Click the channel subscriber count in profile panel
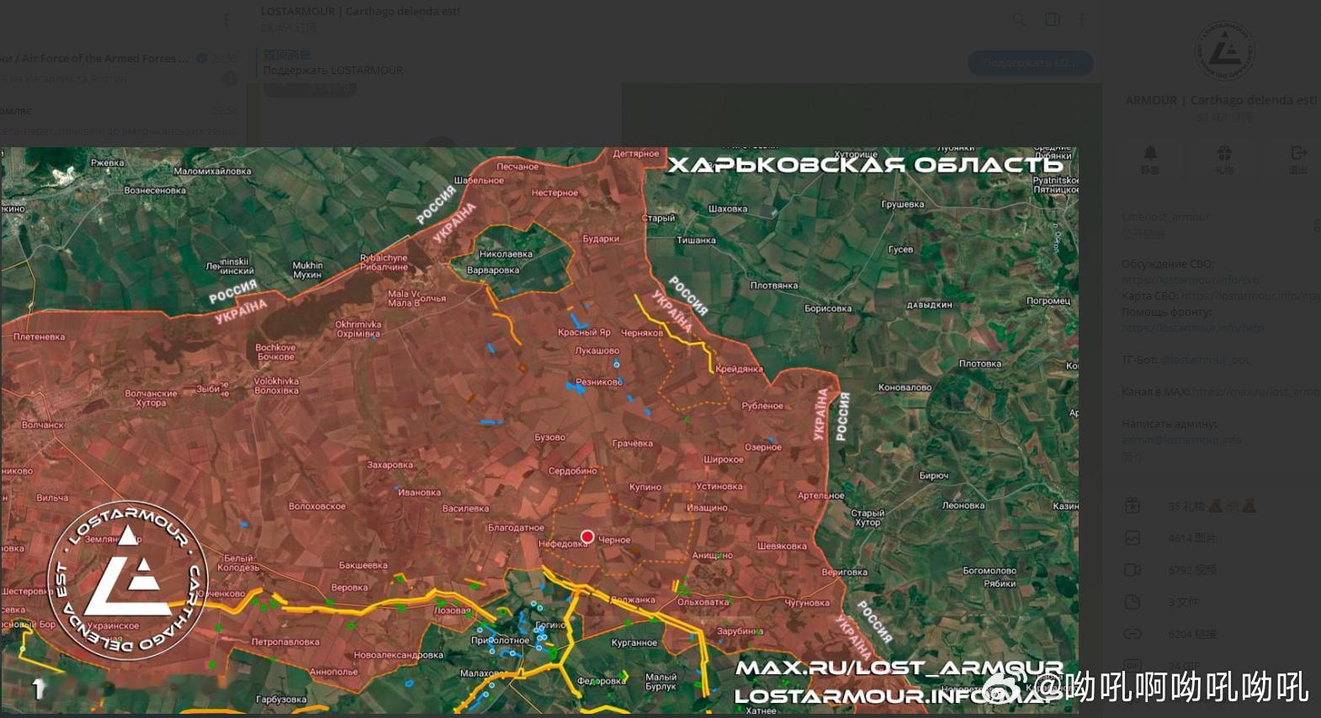Screen dimensions: 1321x718 click(1224, 117)
